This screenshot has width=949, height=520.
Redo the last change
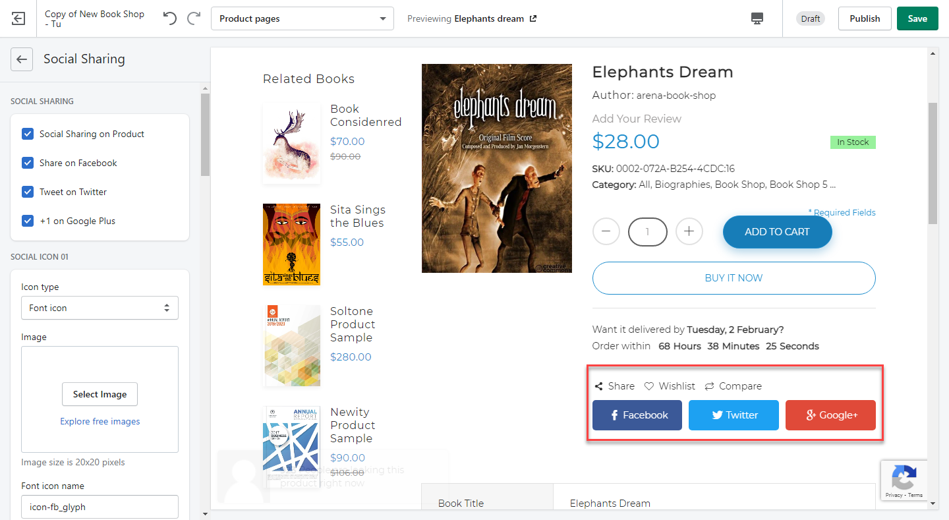coord(194,18)
